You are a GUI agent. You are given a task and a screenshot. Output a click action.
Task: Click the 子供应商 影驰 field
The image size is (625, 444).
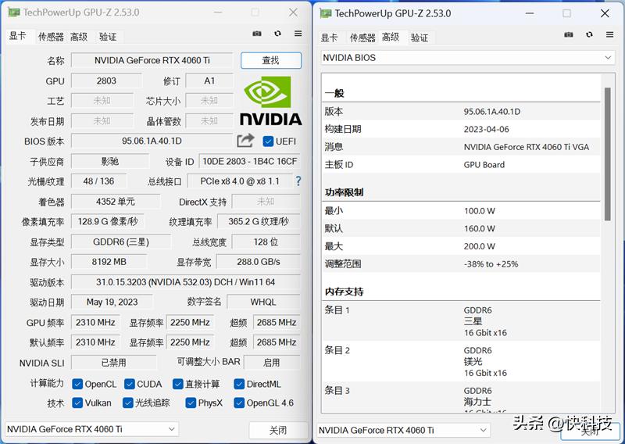tap(110, 162)
